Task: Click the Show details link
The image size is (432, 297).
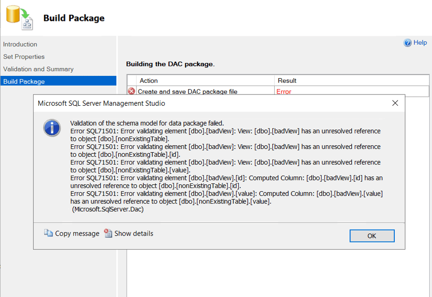Action: coord(134,234)
